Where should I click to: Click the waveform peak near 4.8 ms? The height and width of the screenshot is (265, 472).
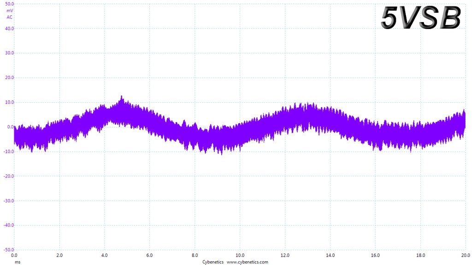(x=122, y=97)
